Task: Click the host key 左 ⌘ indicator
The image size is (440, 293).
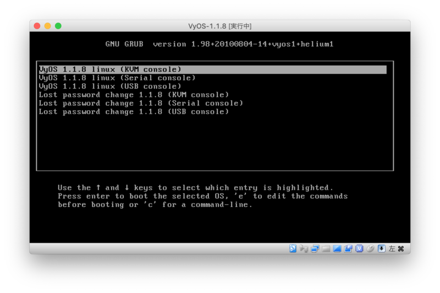Action: (396, 249)
